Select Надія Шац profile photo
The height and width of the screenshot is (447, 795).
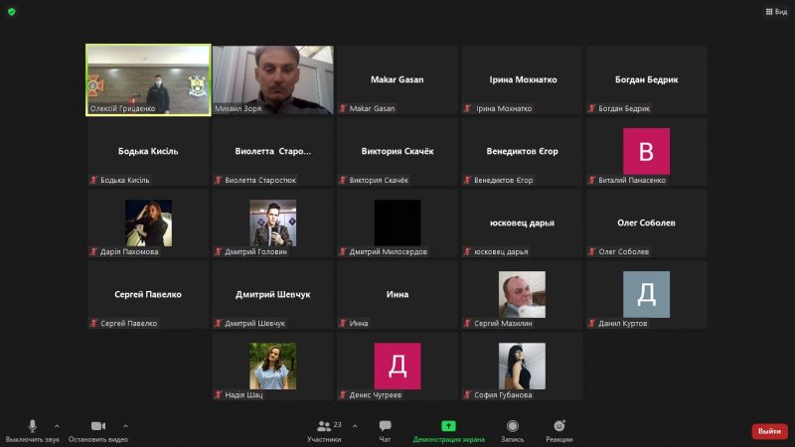coord(272,366)
